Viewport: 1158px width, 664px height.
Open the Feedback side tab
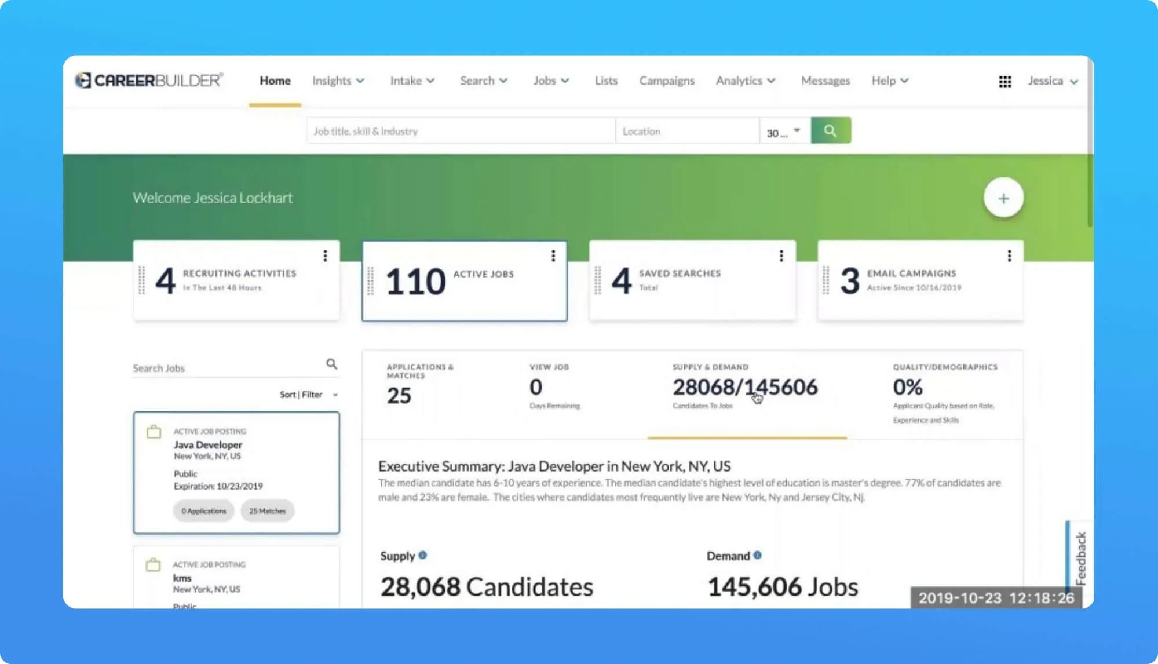(1079, 558)
